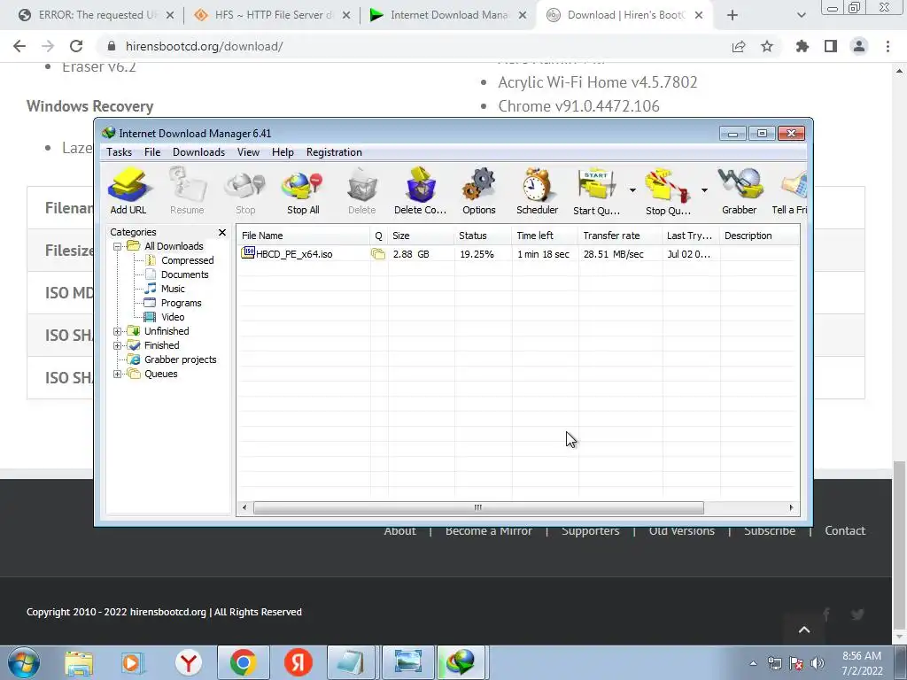Open the Contact footer link
This screenshot has height=680, width=907.
point(844,531)
